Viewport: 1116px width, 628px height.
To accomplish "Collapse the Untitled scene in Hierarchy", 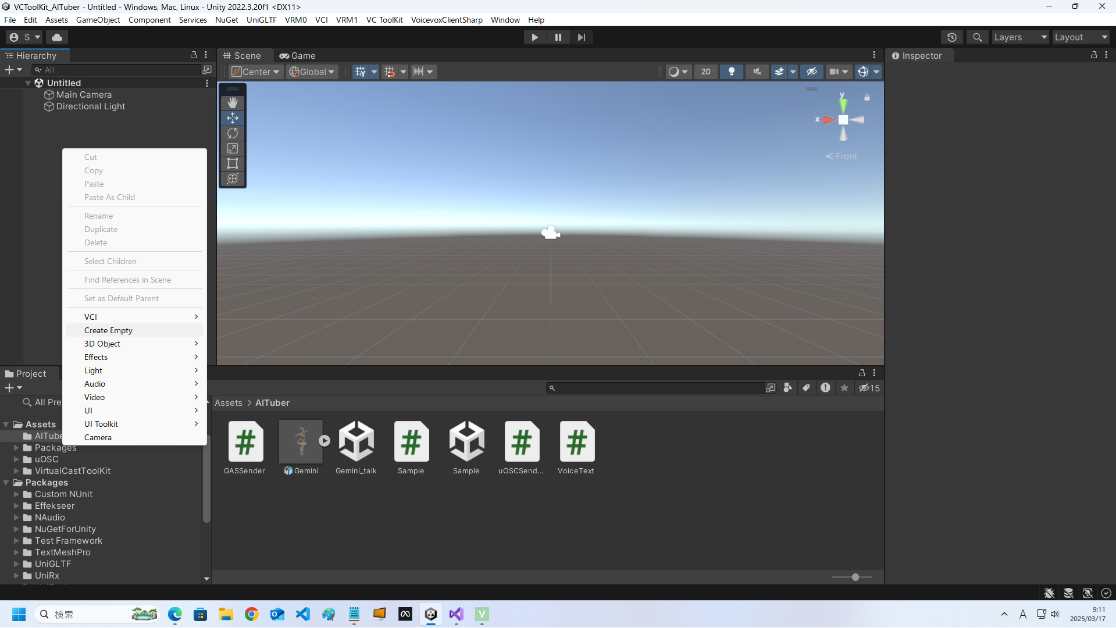I will [28, 83].
